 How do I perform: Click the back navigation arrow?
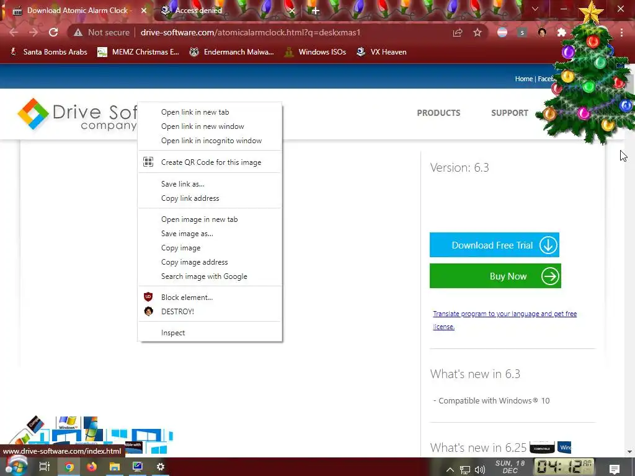[x=14, y=32]
